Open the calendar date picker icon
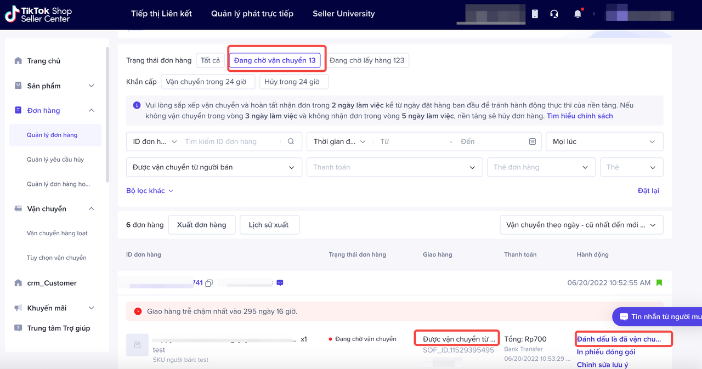The image size is (702, 369). click(532, 141)
